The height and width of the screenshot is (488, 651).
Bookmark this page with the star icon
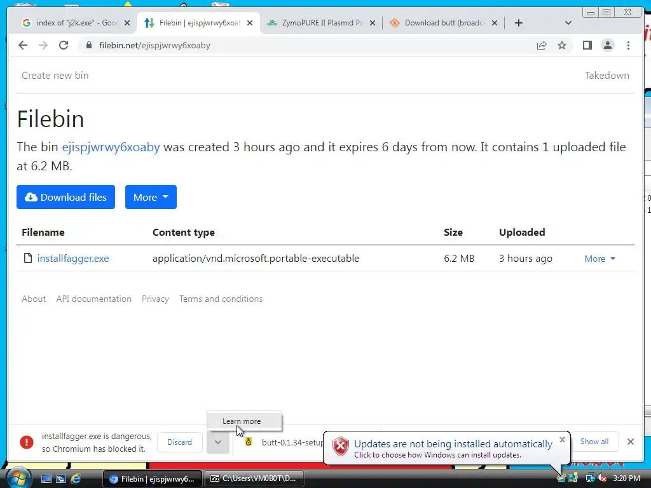click(562, 45)
